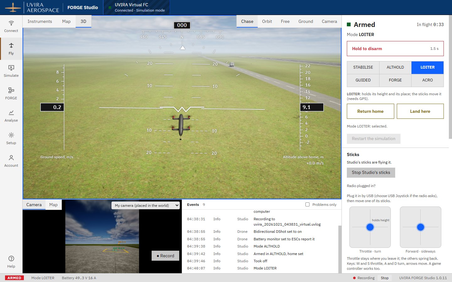The image size is (452, 282).
Task: Switch flight mode to ACRO
Action: pos(428,80)
